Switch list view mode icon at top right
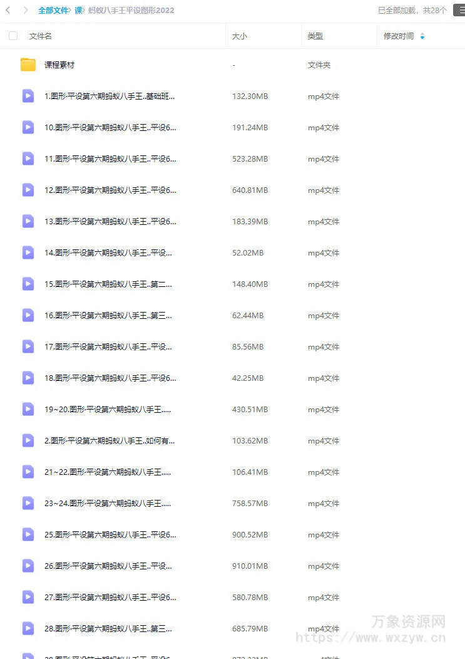This screenshot has height=659, width=465. pyautogui.click(x=460, y=10)
